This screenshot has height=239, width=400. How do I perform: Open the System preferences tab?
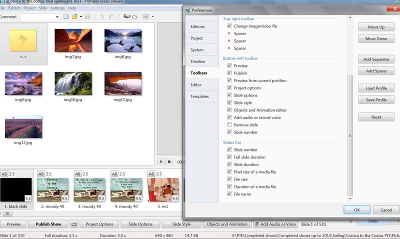click(x=202, y=50)
